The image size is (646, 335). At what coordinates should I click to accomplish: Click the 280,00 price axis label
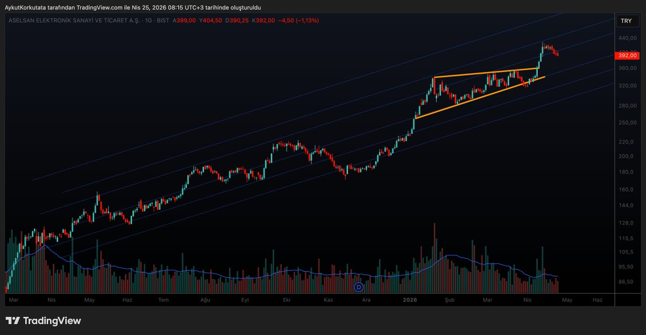pos(627,106)
